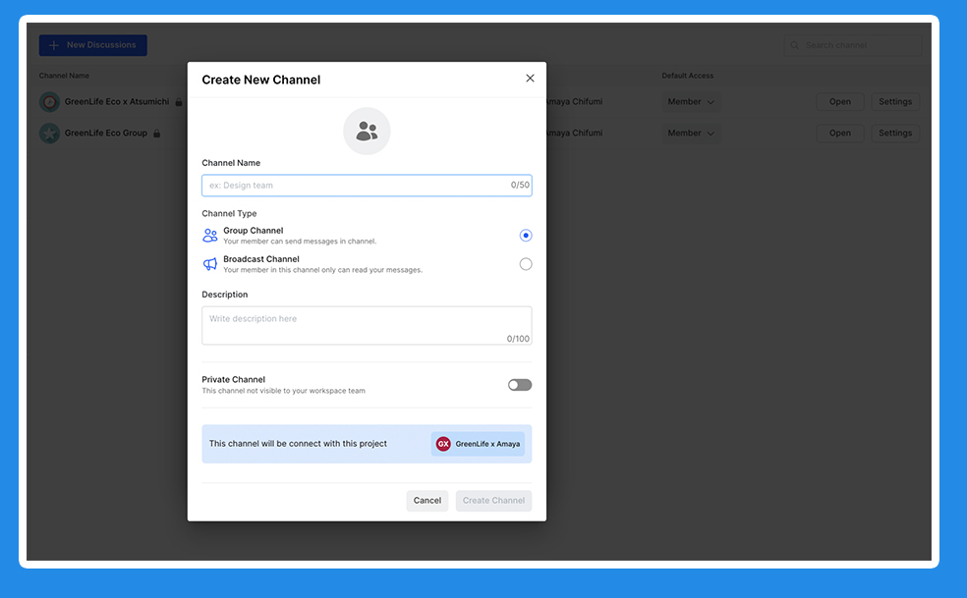Click the 'Default Access' column header
Viewport: 967px width, 598px height.
(688, 76)
